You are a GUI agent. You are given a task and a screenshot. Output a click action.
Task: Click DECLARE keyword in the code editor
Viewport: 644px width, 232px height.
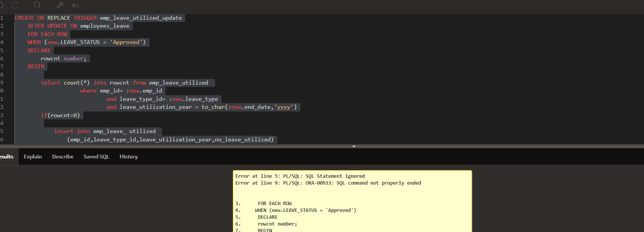tap(39, 50)
